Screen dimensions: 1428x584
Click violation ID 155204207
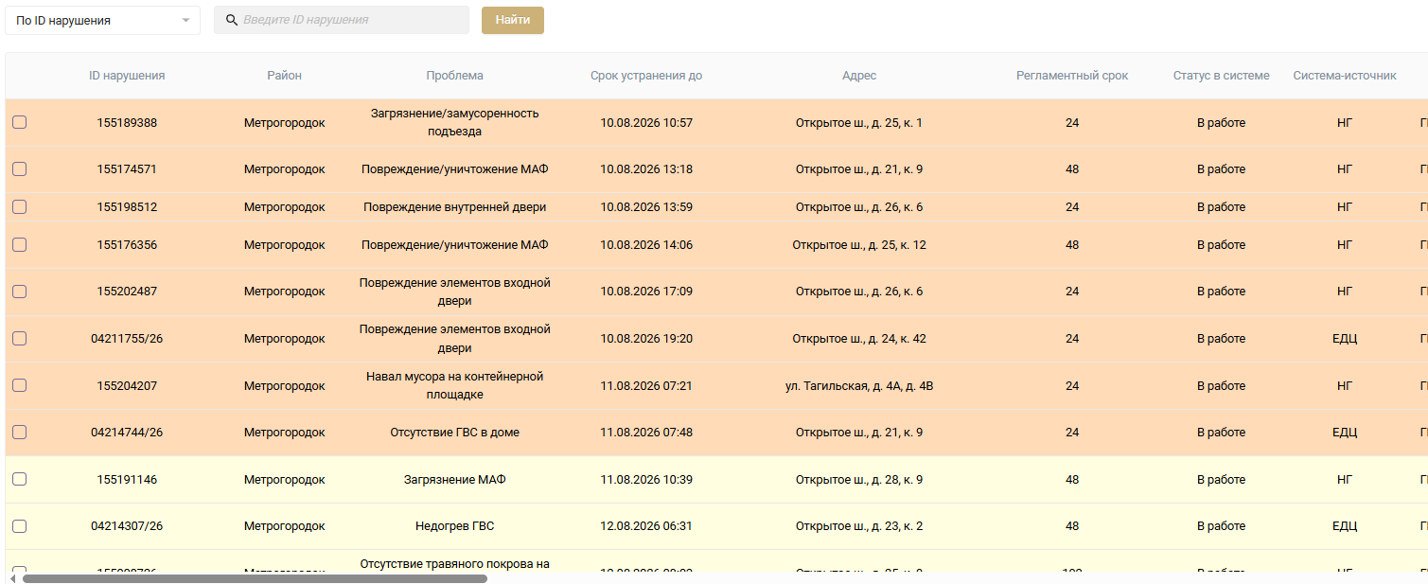click(x=127, y=386)
